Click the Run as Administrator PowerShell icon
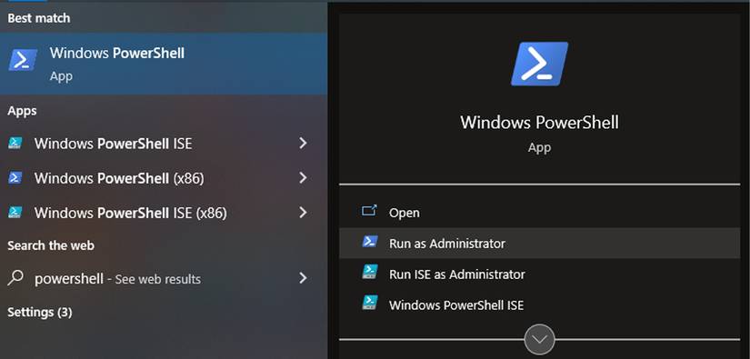This screenshot has height=359, width=750. [370, 242]
